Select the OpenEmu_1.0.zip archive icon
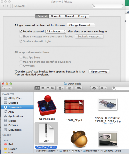 tap(46, 133)
